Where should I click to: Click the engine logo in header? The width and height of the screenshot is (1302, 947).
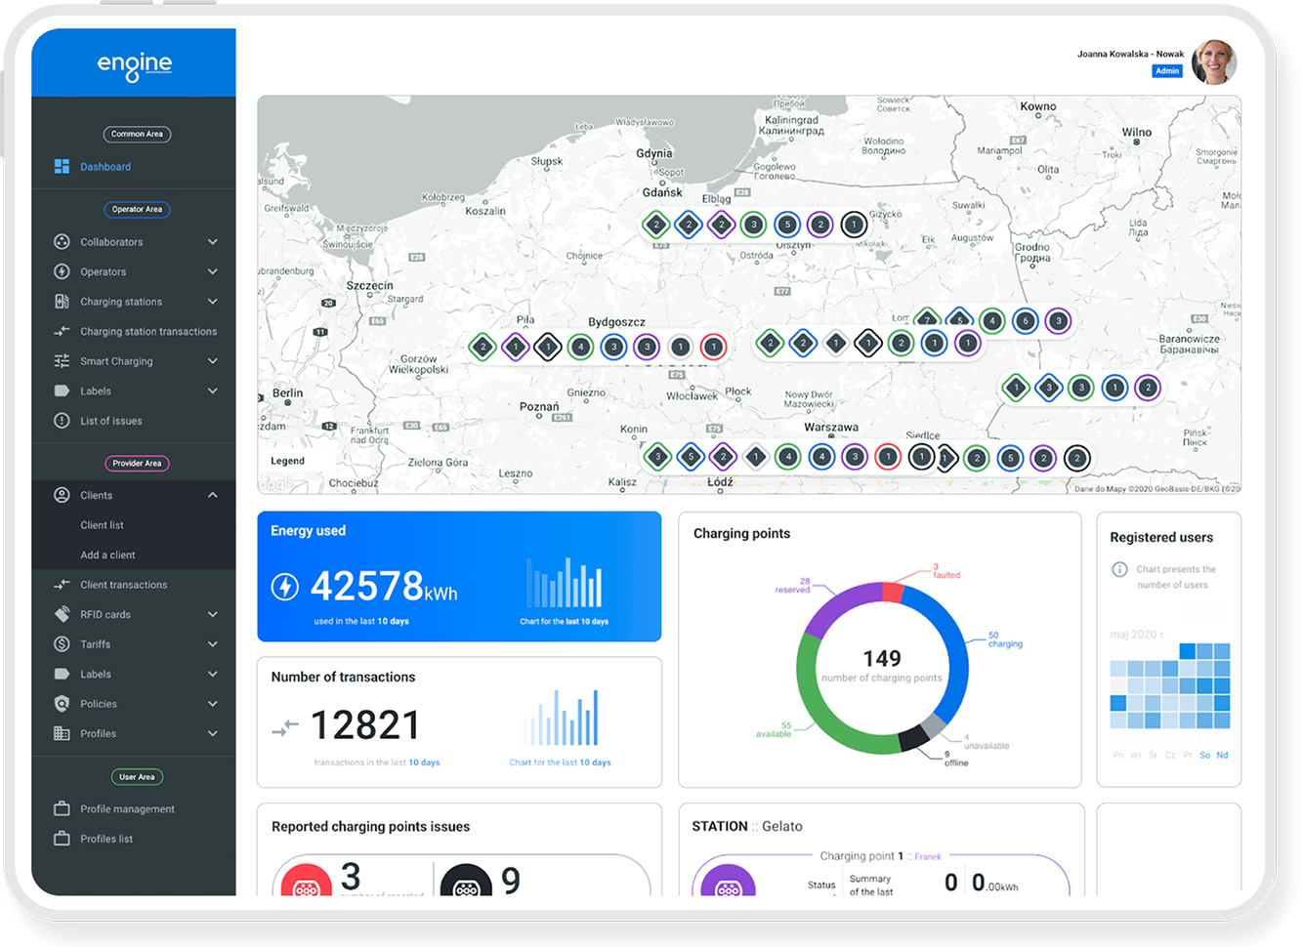(x=135, y=64)
